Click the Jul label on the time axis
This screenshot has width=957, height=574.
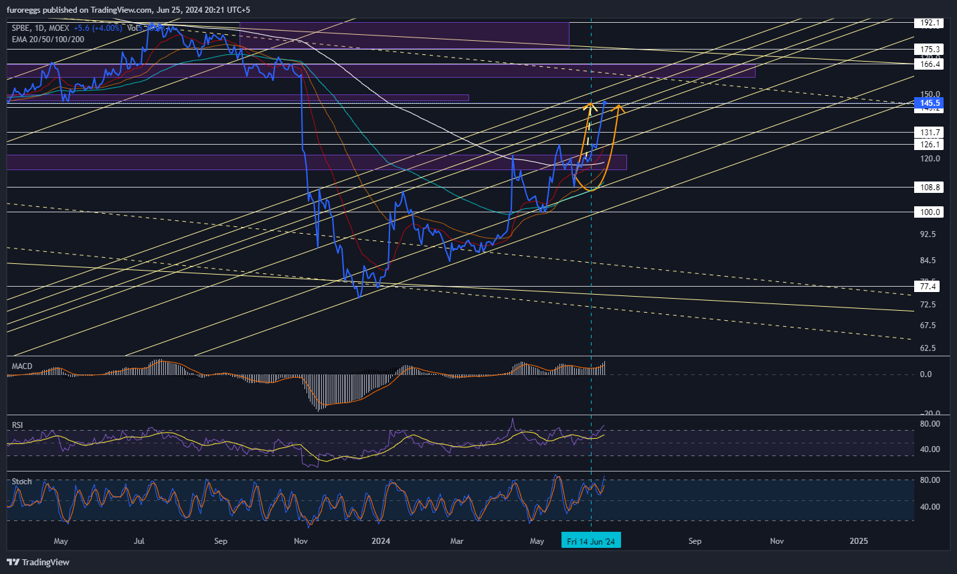tap(139, 541)
